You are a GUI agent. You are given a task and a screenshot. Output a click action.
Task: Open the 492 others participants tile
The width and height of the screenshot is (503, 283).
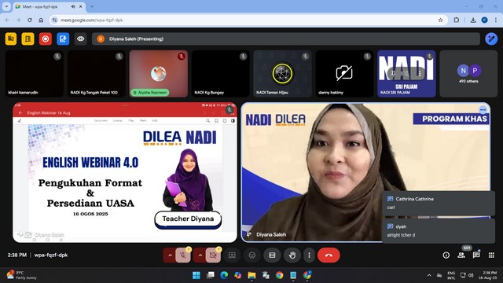(468, 74)
